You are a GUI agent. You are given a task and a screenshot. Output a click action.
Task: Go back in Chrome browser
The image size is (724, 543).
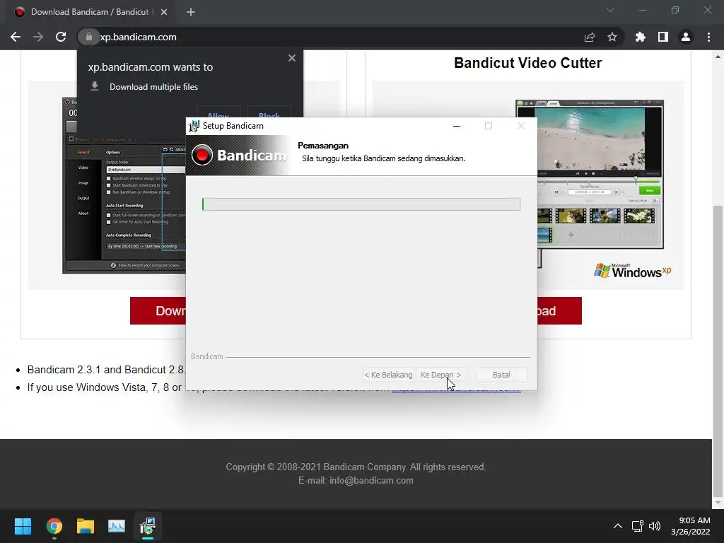pos(16,37)
